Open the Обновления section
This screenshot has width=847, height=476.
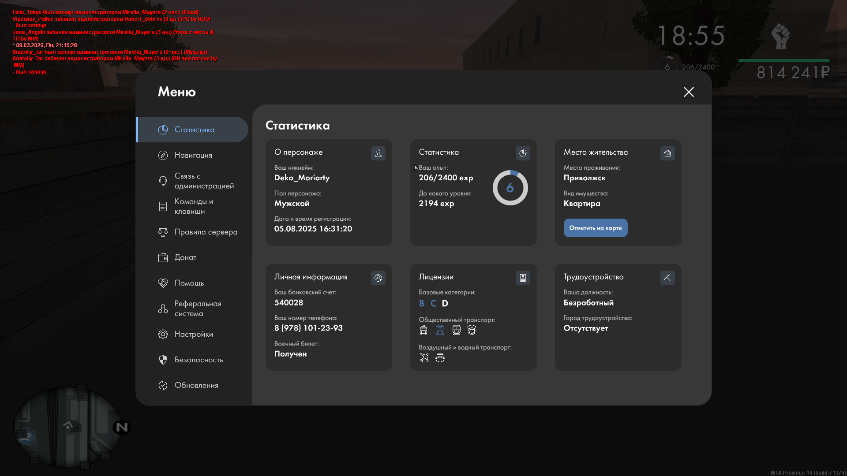coord(196,385)
